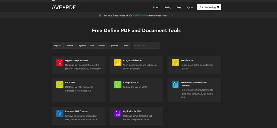The height and width of the screenshot is (128, 277).
Task: Open Optimize for Web tool title
Action: (x=133, y=111)
